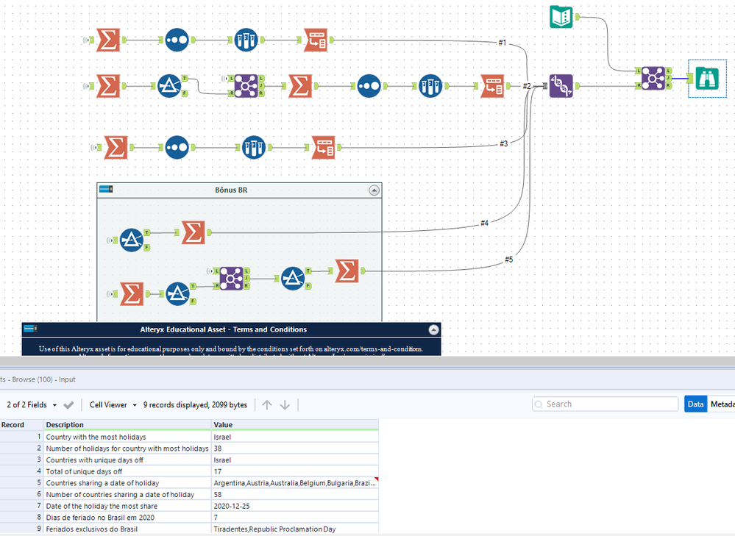Select the 'Dias de feriado no Brasil em 2020' cell
This screenshot has height=536, width=735.
pyautogui.click(x=128, y=518)
